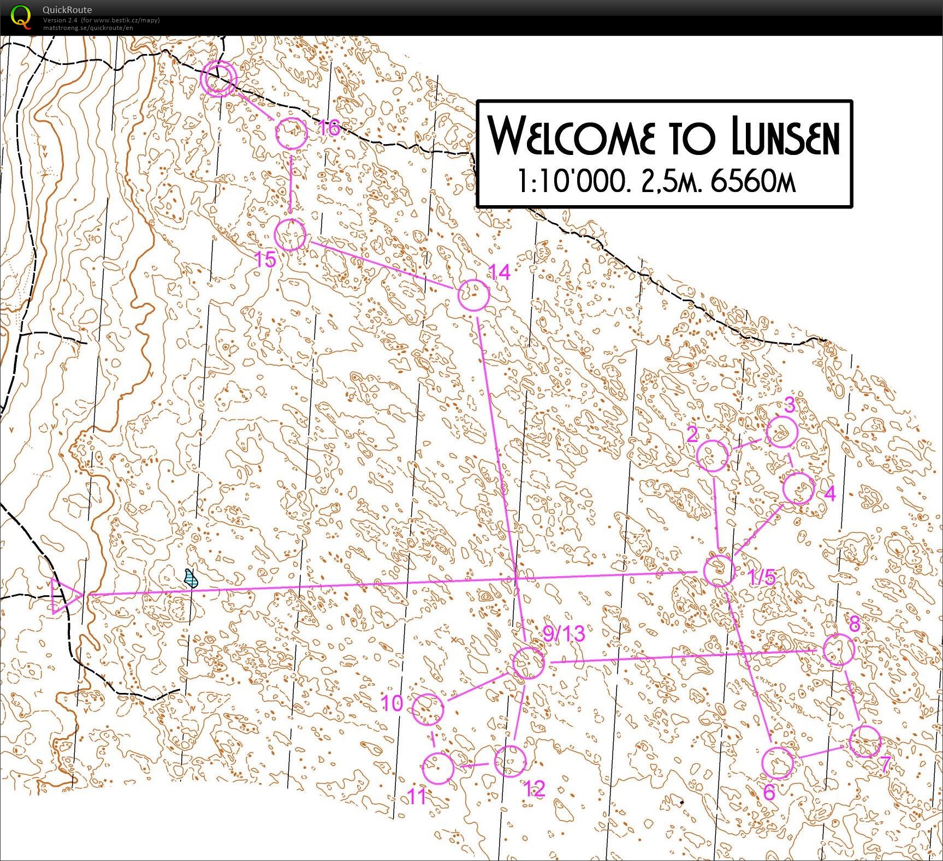The height and width of the screenshot is (861, 943).
Task: Click control circle 4
Action: point(799,488)
